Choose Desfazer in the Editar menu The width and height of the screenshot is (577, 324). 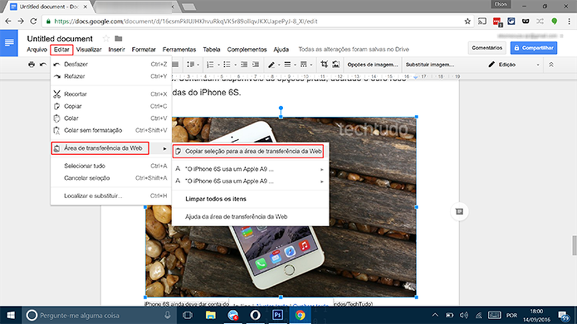point(111,64)
